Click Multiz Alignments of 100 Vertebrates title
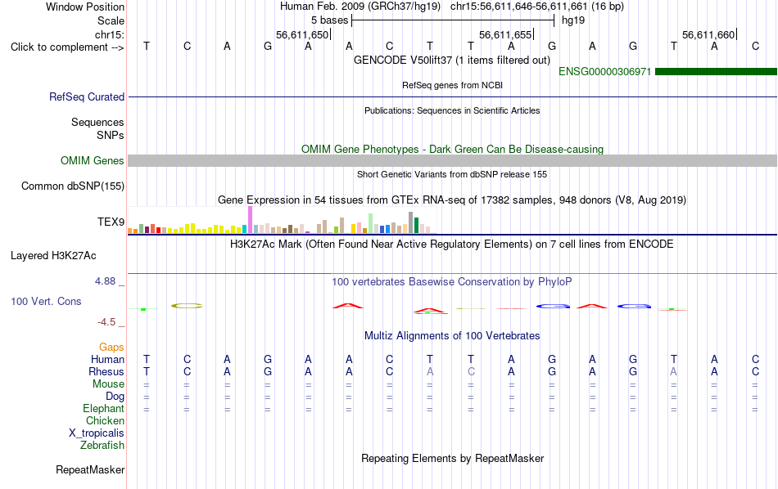The height and width of the screenshot is (489, 778). [452, 336]
